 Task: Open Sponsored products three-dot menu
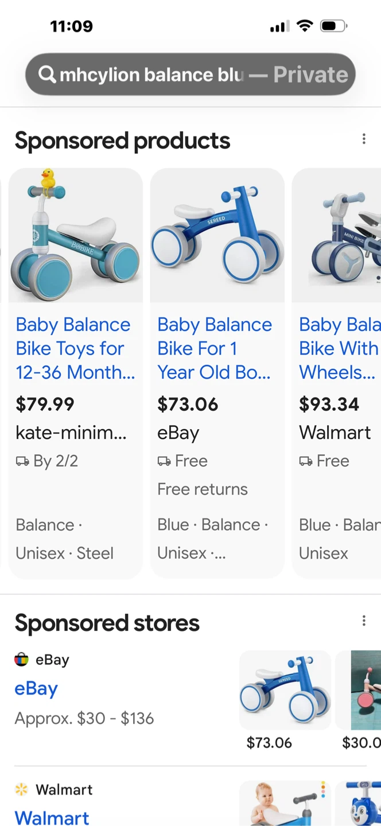tap(364, 139)
